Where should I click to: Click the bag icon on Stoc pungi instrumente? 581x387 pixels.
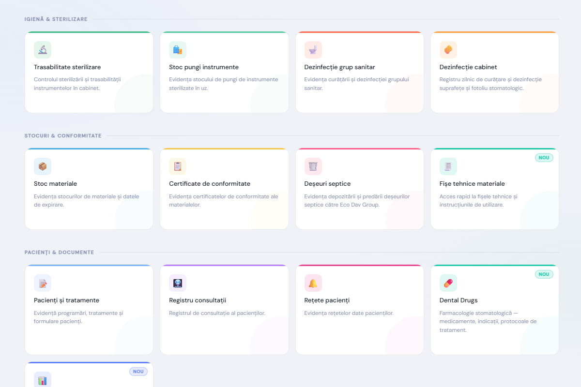tap(178, 50)
